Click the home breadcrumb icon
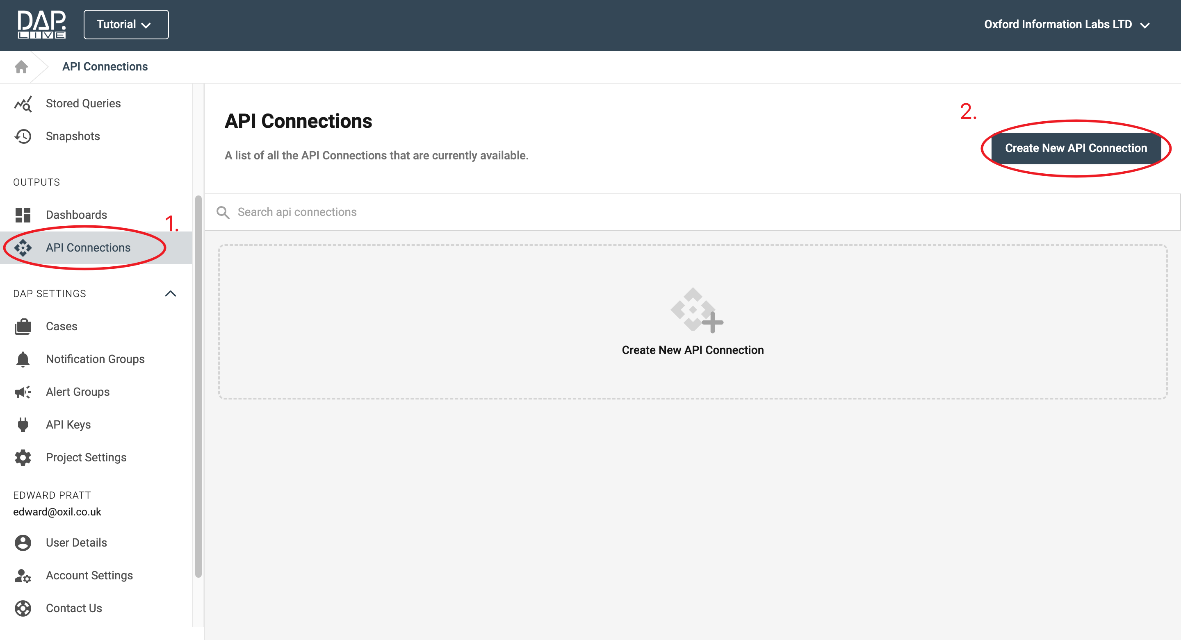The image size is (1181, 640). coord(21,67)
